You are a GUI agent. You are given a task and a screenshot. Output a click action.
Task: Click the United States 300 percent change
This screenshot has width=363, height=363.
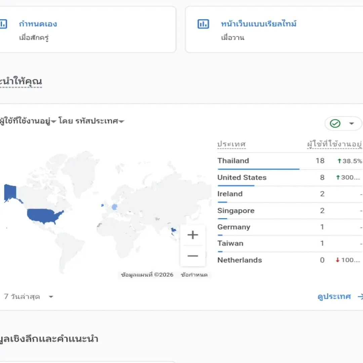[x=348, y=177]
